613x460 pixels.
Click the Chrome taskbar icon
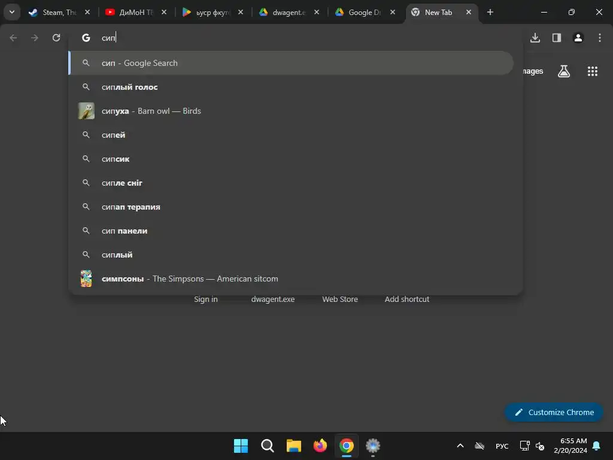347,446
